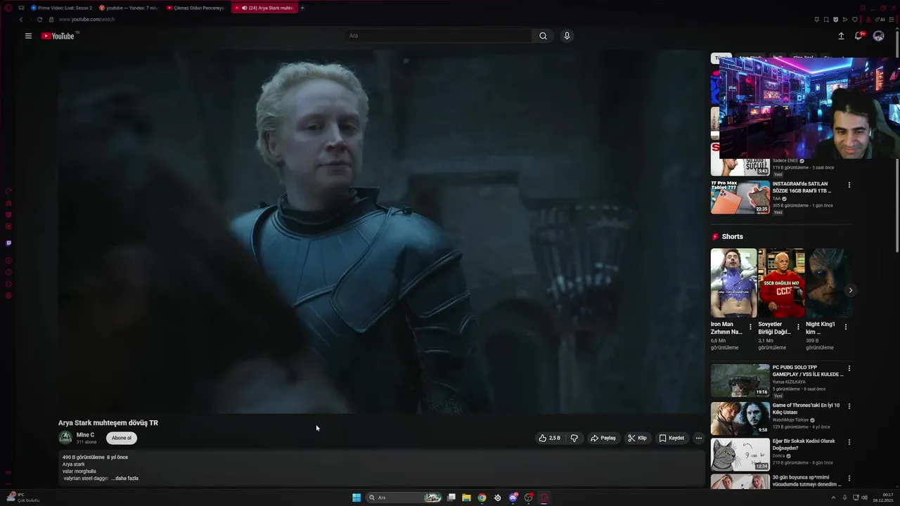Image resolution: width=900 pixels, height=506 pixels.
Task: Open options for PC PUBG SOLO video
Action: [x=849, y=368]
